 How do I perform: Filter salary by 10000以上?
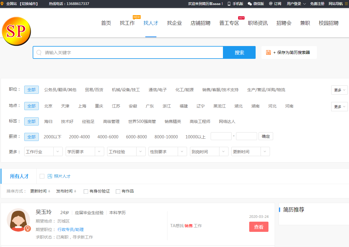pyautogui.click(x=196, y=137)
